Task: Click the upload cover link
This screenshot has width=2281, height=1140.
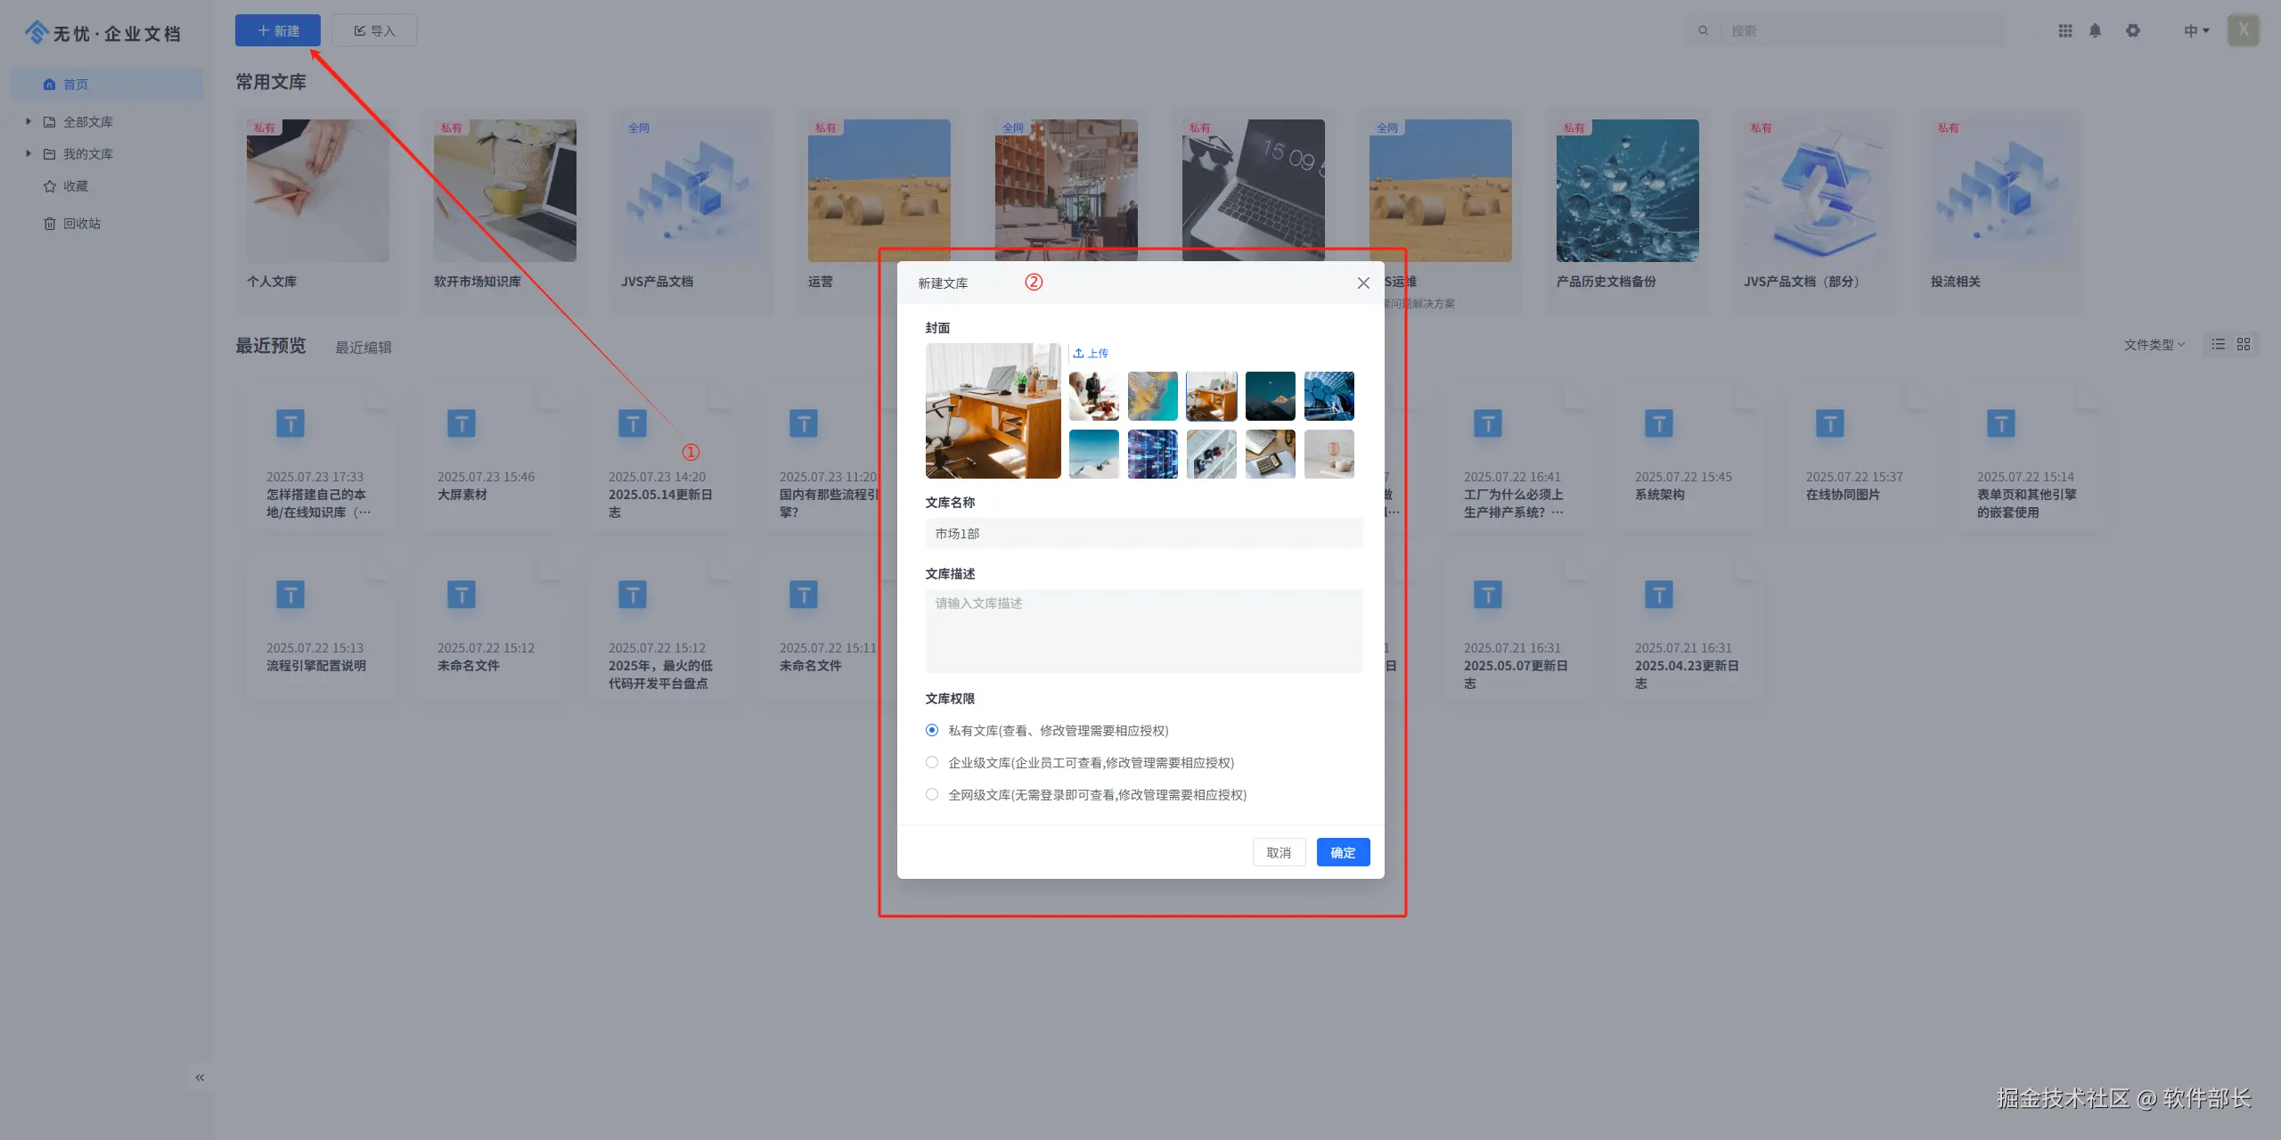Action: click(x=1091, y=353)
